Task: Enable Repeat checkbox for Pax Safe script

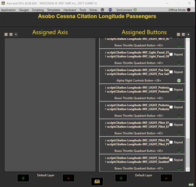Action: click(171, 72)
